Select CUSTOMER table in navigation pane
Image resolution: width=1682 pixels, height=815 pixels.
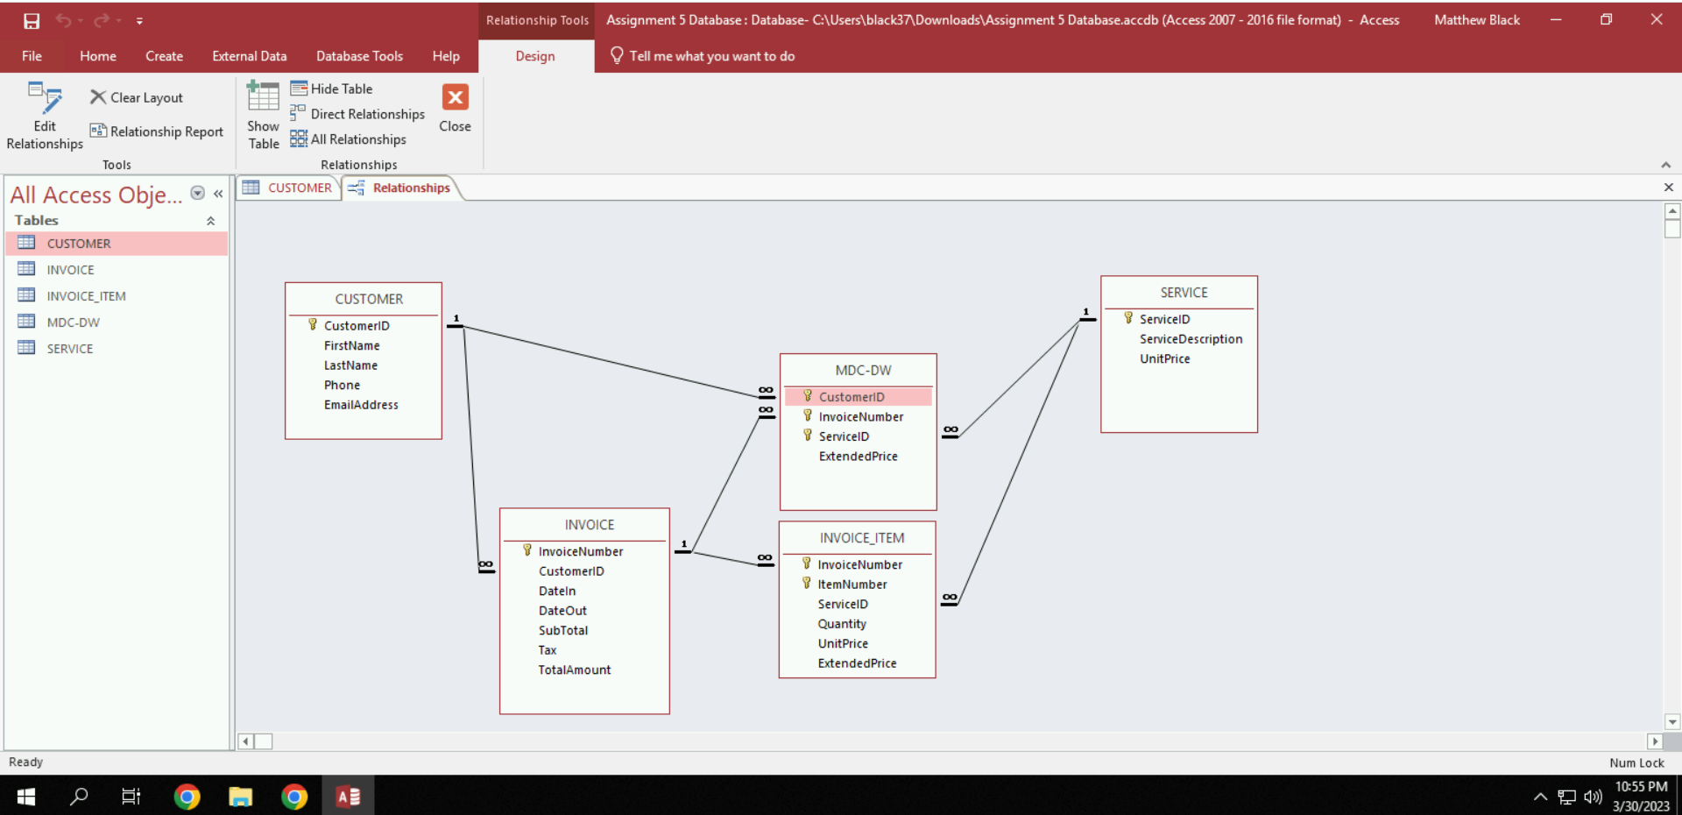point(117,244)
